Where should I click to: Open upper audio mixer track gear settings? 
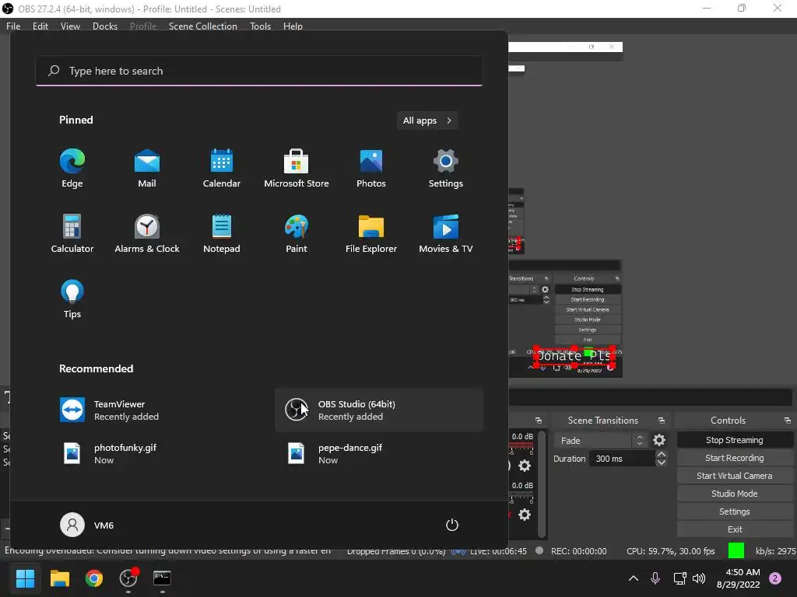525,466
